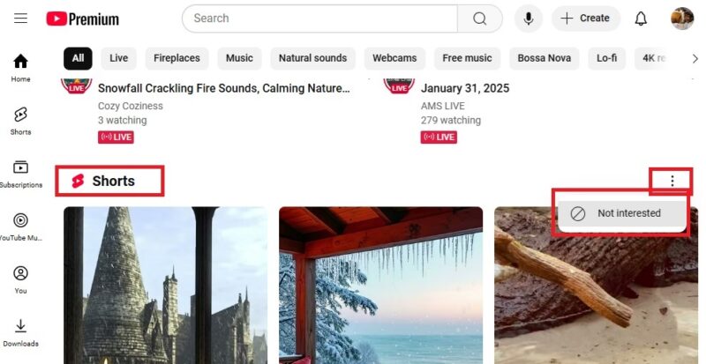Show more filter chips with the right arrow
Viewport: 706px width, 364px height.
695,59
